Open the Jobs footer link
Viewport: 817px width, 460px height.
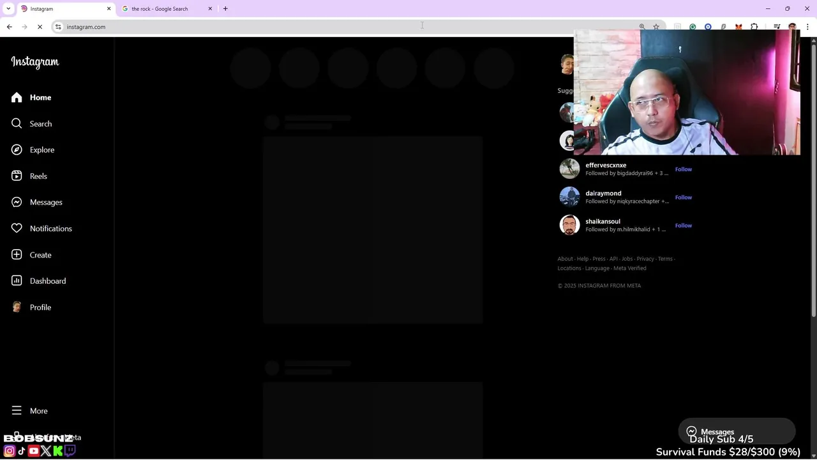(627, 259)
